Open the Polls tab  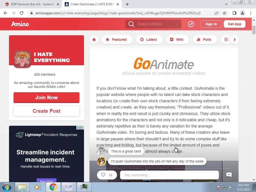pos(205,39)
